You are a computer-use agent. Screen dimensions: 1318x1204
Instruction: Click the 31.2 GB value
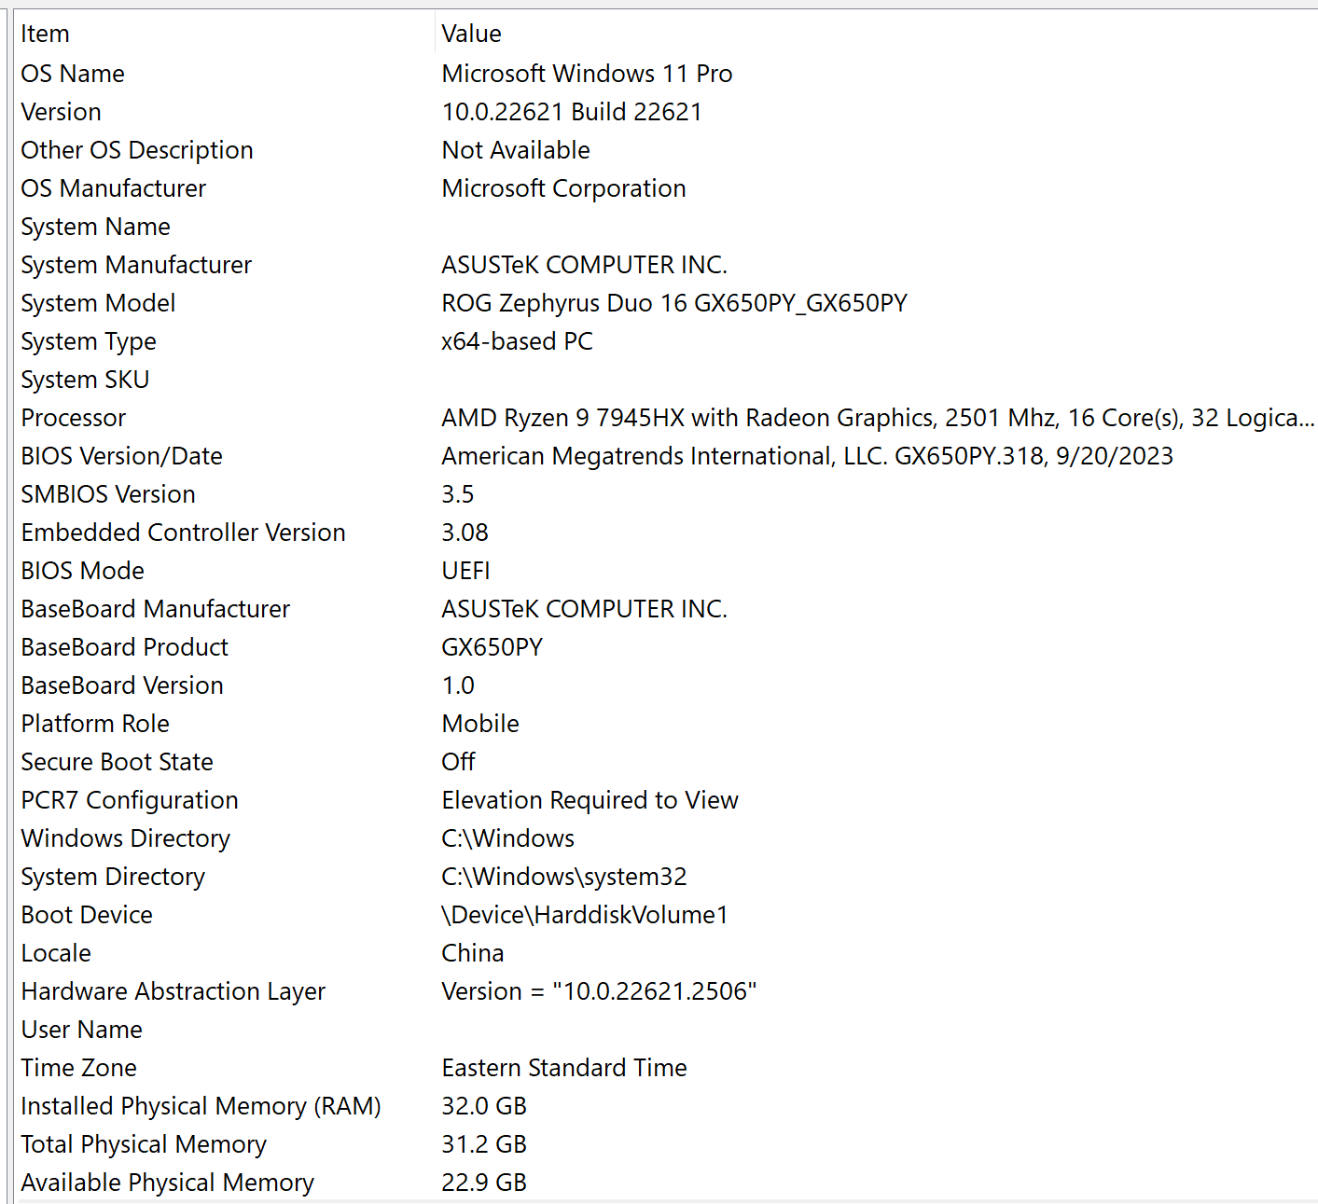(484, 1144)
